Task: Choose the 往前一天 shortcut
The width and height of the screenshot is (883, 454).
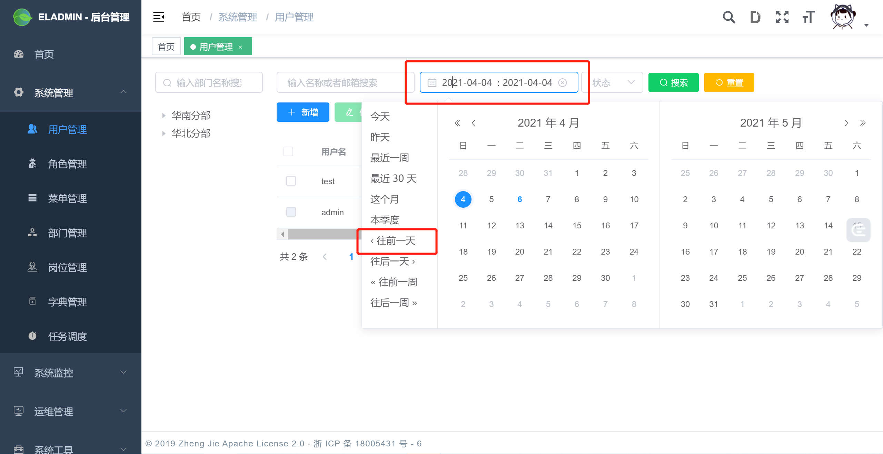Action: (x=393, y=240)
